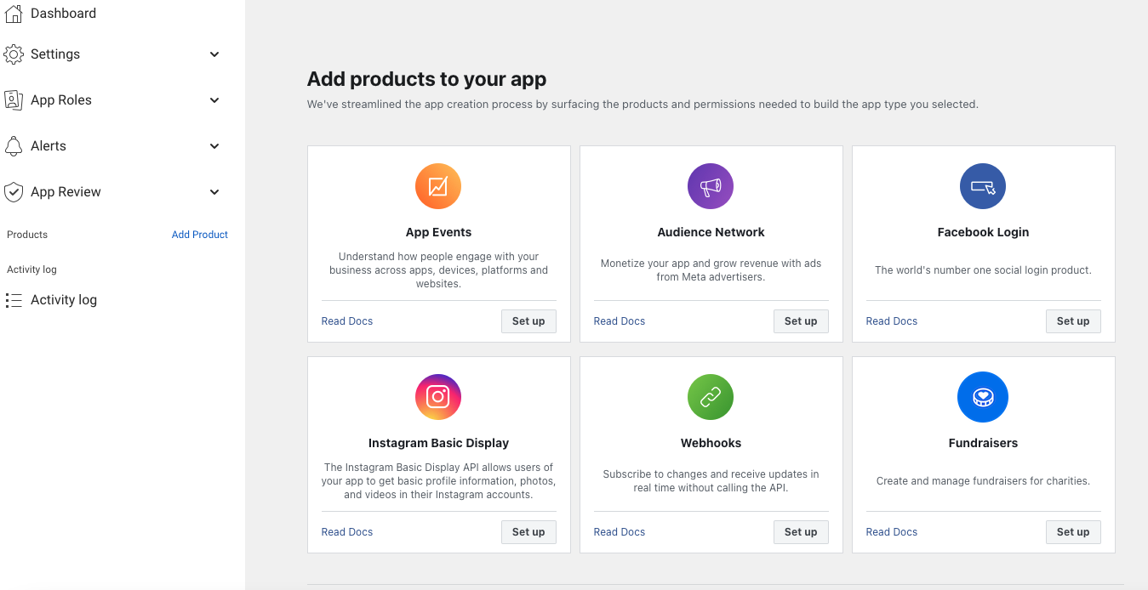Viewport: 1148px width, 590px height.
Task: Click the Webhooks green link icon
Action: click(x=711, y=397)
